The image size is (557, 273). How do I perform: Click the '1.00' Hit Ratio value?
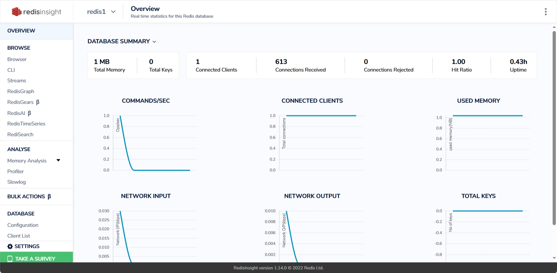point(458,62)
